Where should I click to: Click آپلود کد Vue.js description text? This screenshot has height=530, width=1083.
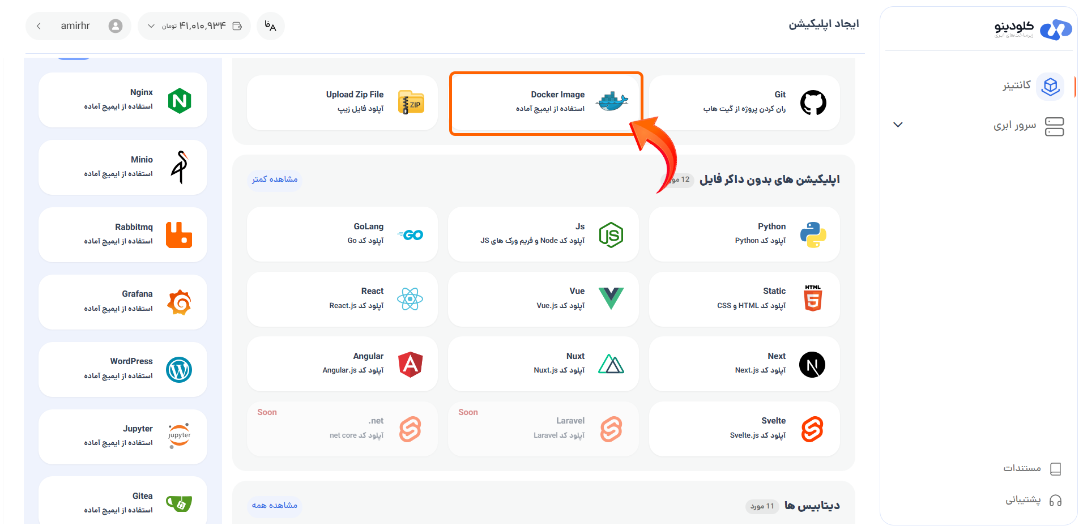560,306
